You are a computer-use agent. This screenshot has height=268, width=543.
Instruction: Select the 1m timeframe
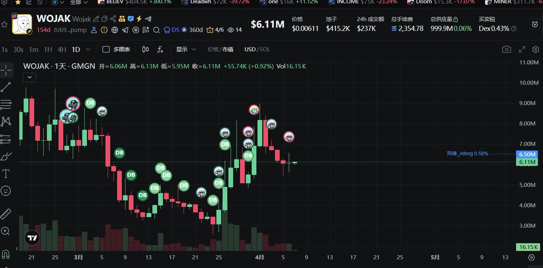tap(34, 49)
